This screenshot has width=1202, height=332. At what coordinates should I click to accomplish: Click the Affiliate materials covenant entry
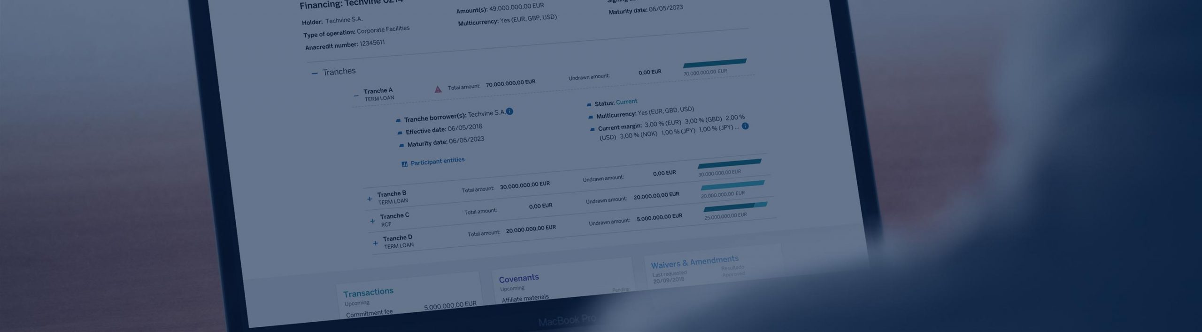525,298
